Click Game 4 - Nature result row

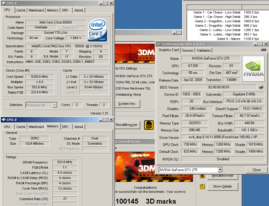pyautogui.click(x=228, y=39)
